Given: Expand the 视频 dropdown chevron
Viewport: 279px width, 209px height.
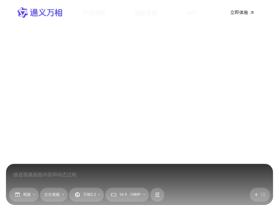Looking at the screenshot, I should pyautogui.click(x=34, y=194).
